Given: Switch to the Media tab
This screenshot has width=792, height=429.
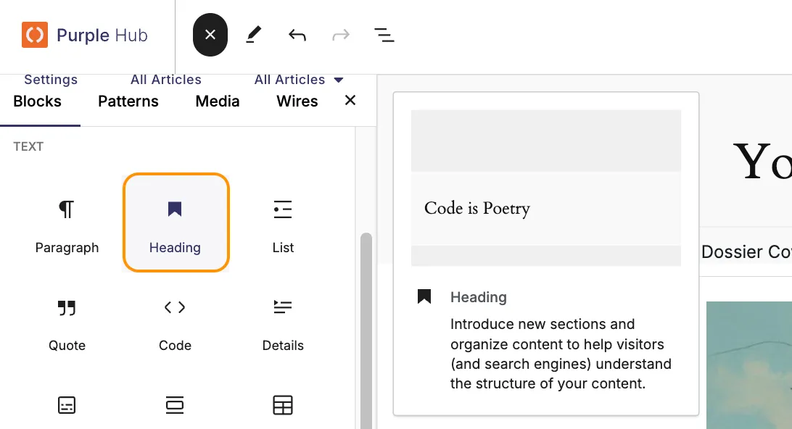Looking at the screenshot, I should (x=217, y=101).
